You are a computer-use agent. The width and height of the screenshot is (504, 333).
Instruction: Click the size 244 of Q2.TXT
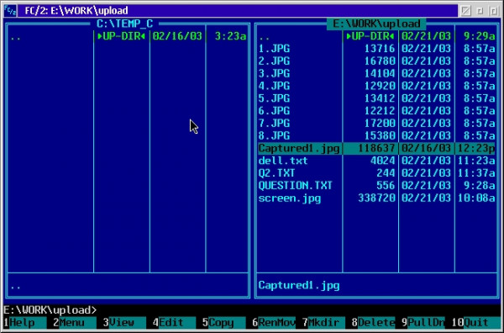(386, 173)
